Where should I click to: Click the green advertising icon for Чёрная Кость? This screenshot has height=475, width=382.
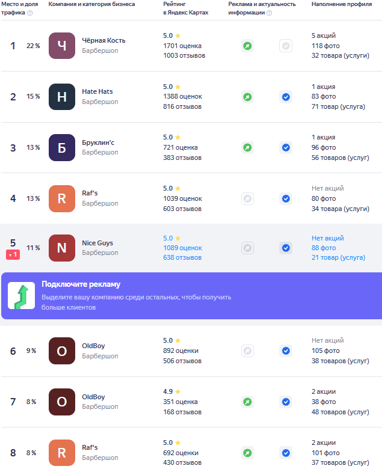(x=247, y=46)
